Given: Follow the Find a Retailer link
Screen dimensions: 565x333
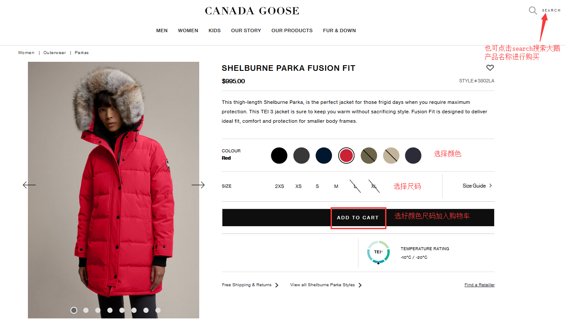Looking at the screenshot, I should [480, 285].
